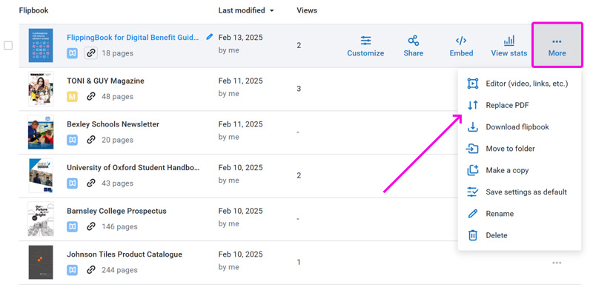Viewport: 593px width, 287px height.
Task: Open the University of Oxford Handbook thumbnail
Action: tap(41, 175)
